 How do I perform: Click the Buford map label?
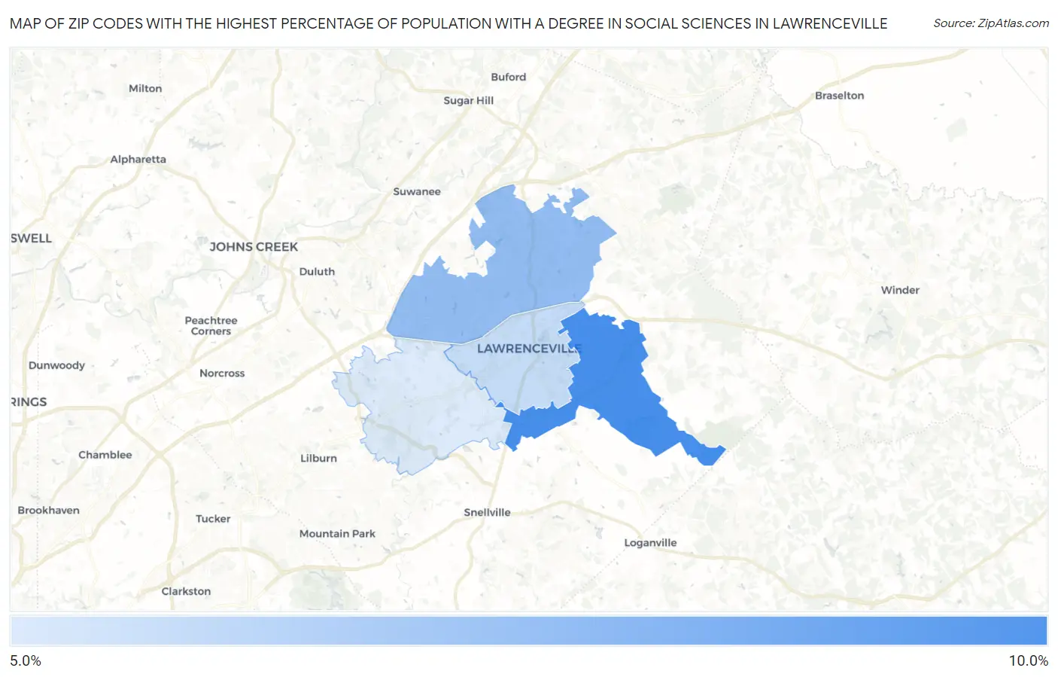pos(509,77)
